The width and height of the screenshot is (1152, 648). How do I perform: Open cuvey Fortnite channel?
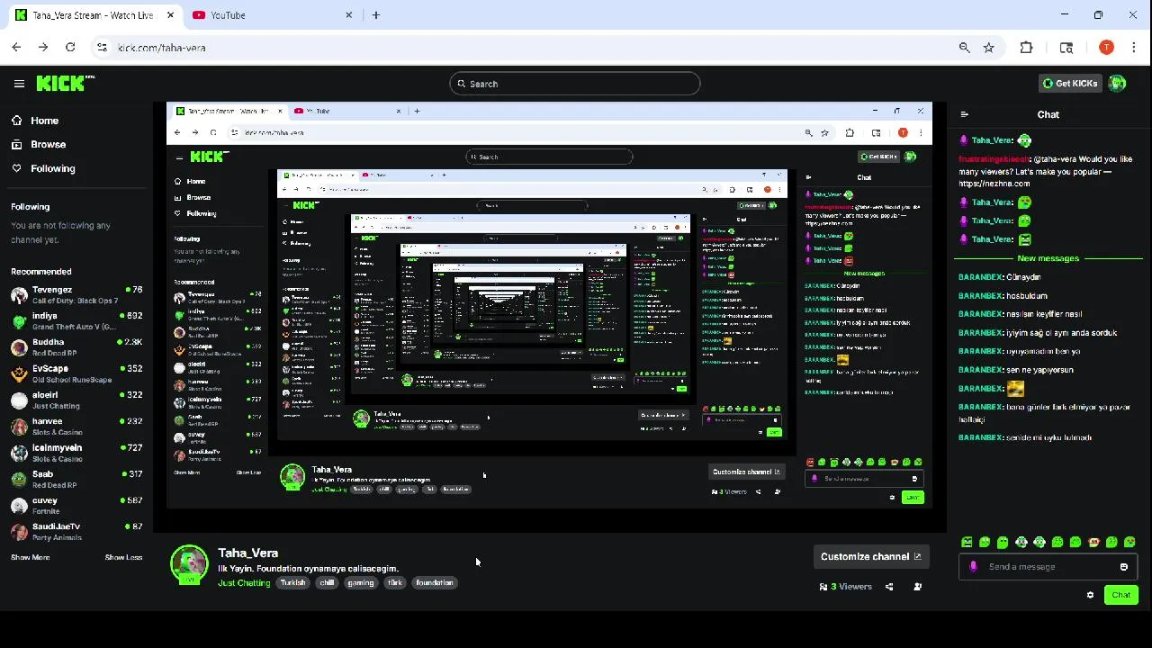[76, 506]
